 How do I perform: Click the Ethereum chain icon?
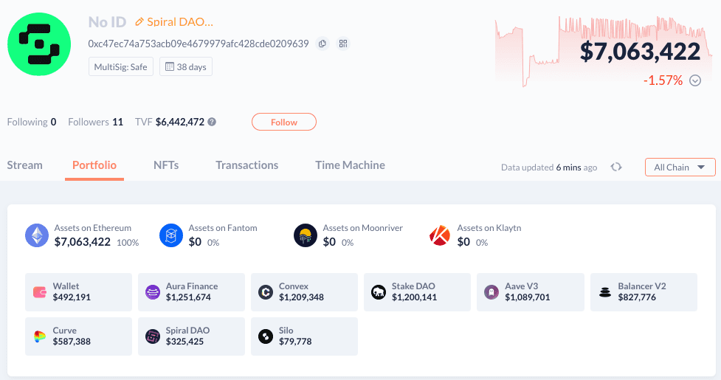(x=37, y=235)
